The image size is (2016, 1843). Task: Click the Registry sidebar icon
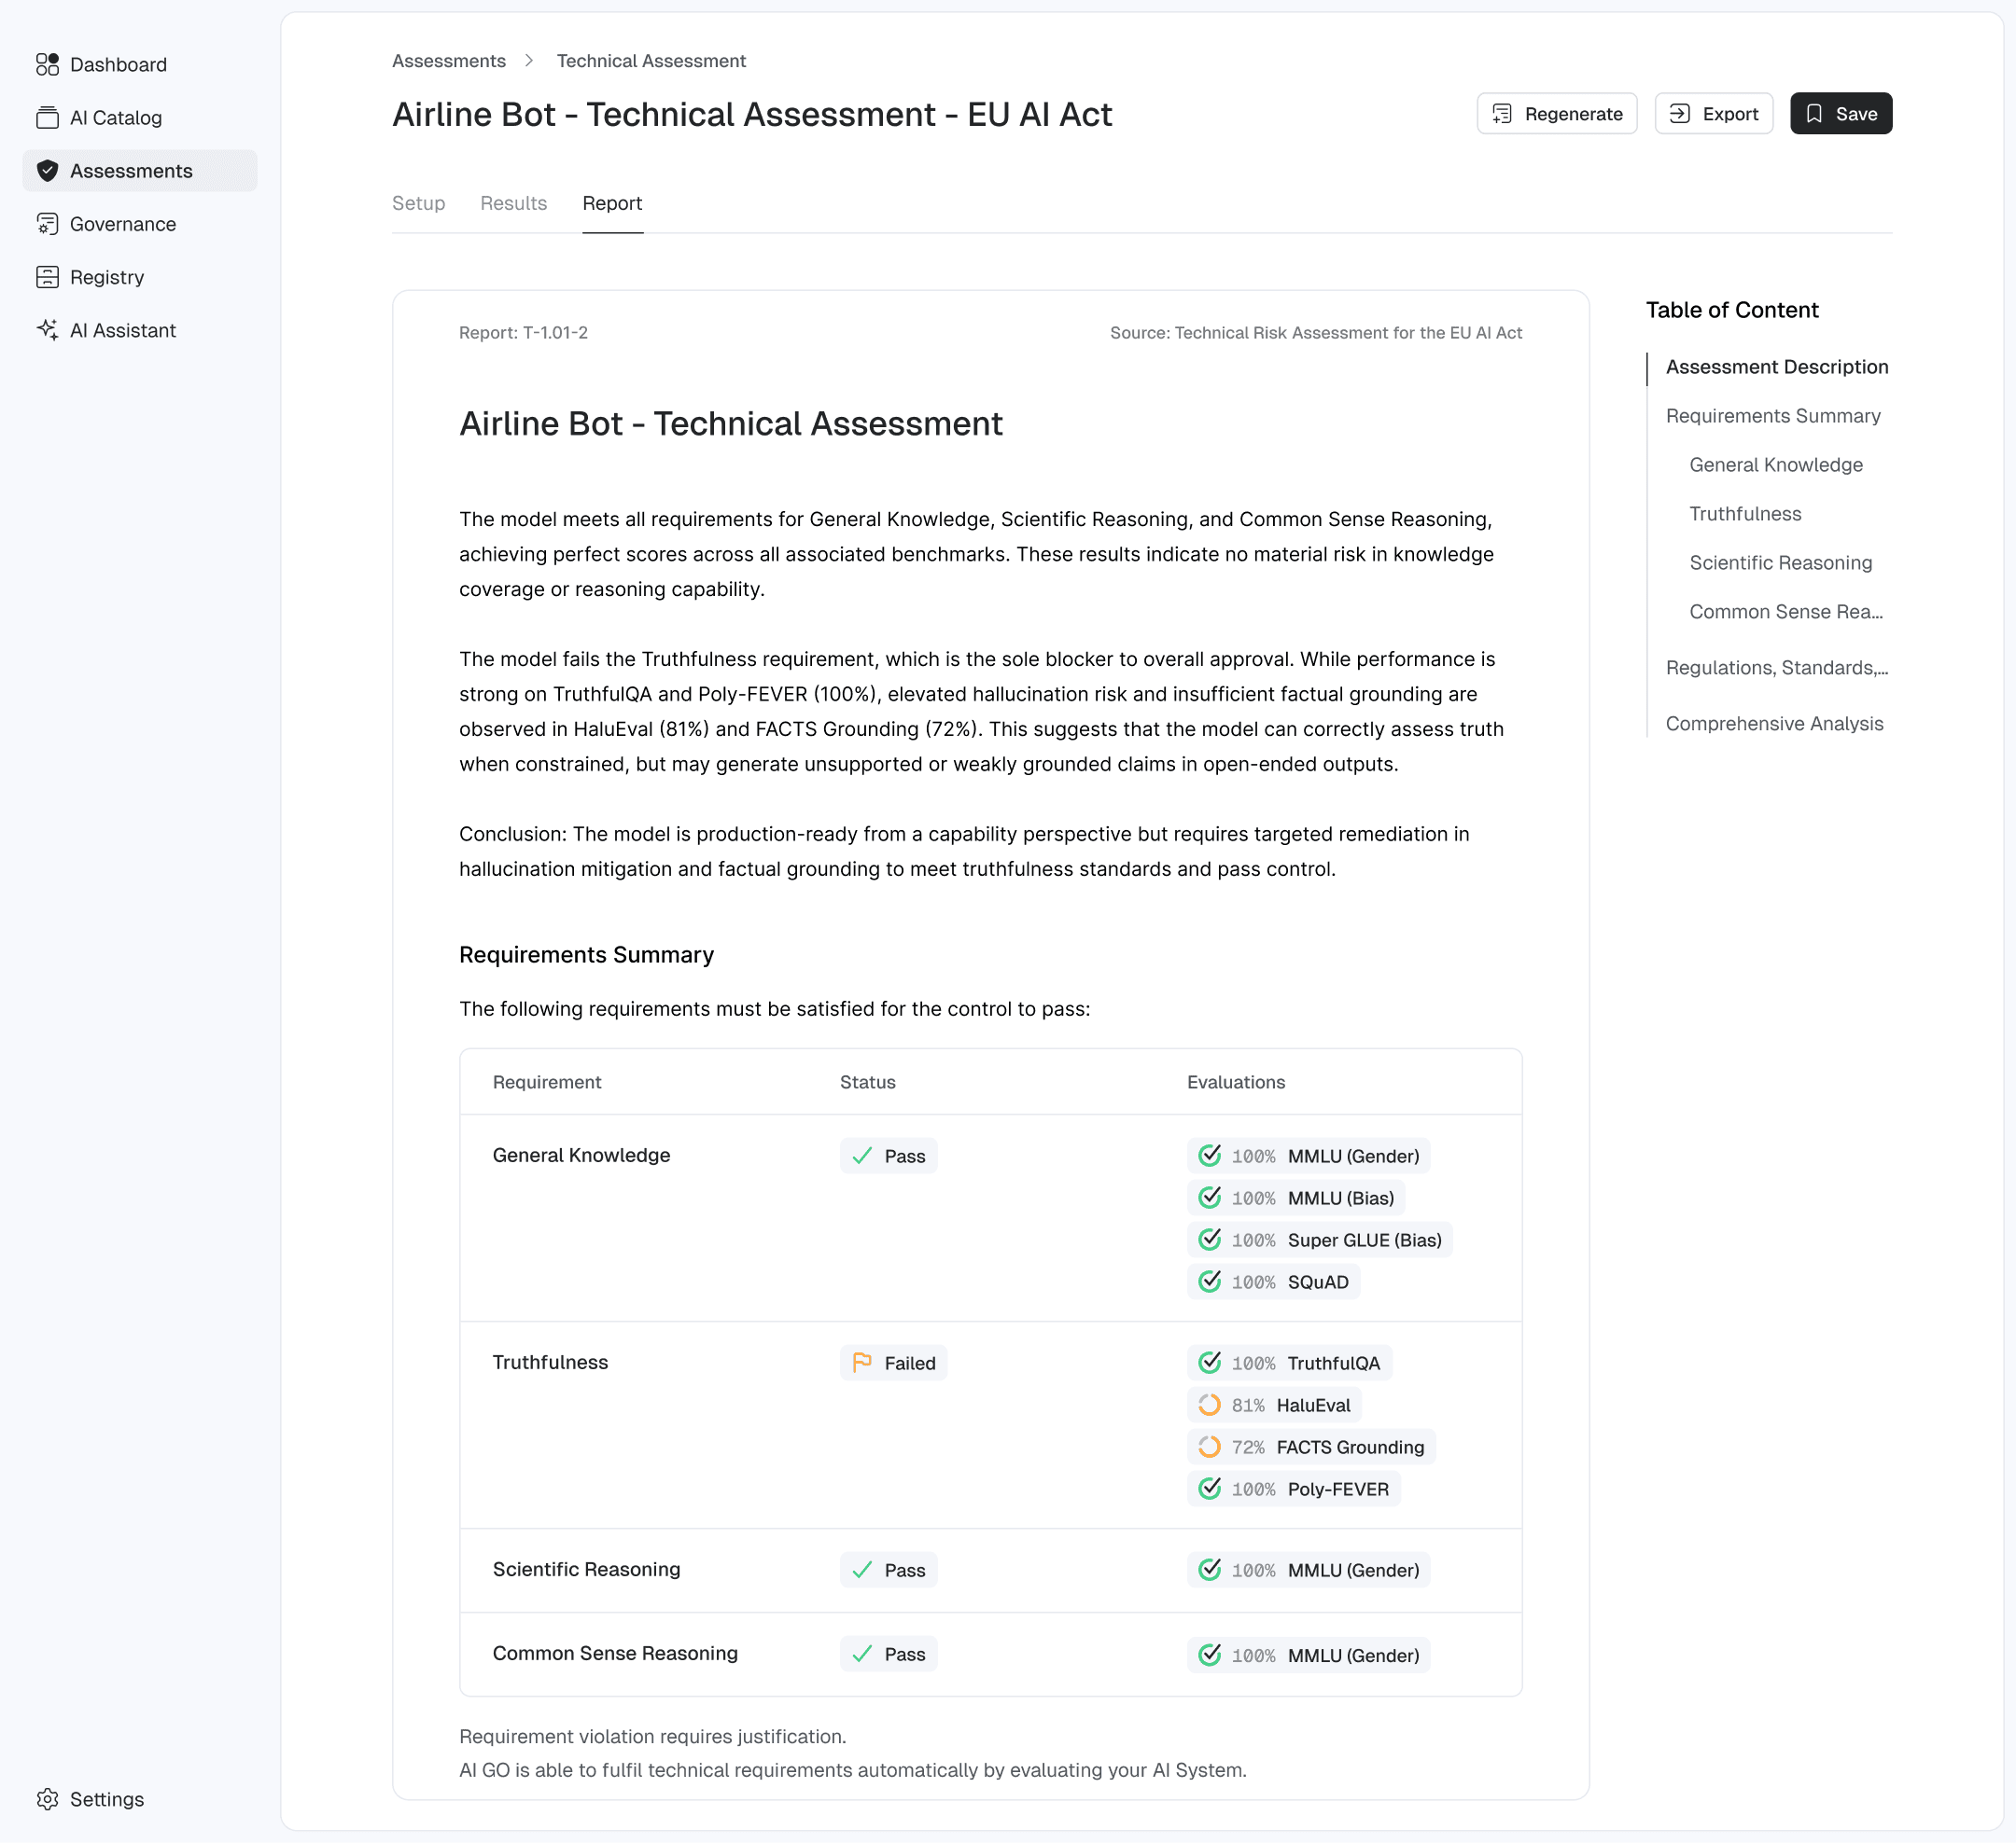coord(47,277)
